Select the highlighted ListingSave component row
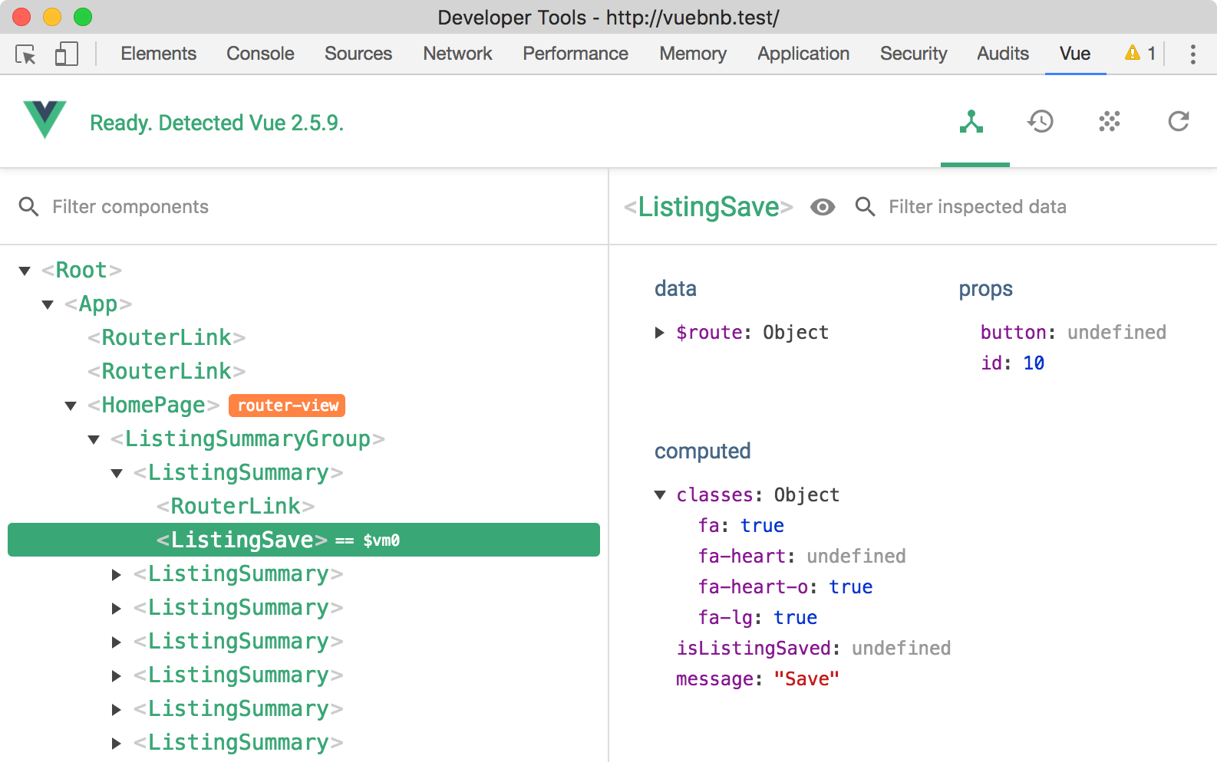1217x762 pixels. [x=304, y=540]
